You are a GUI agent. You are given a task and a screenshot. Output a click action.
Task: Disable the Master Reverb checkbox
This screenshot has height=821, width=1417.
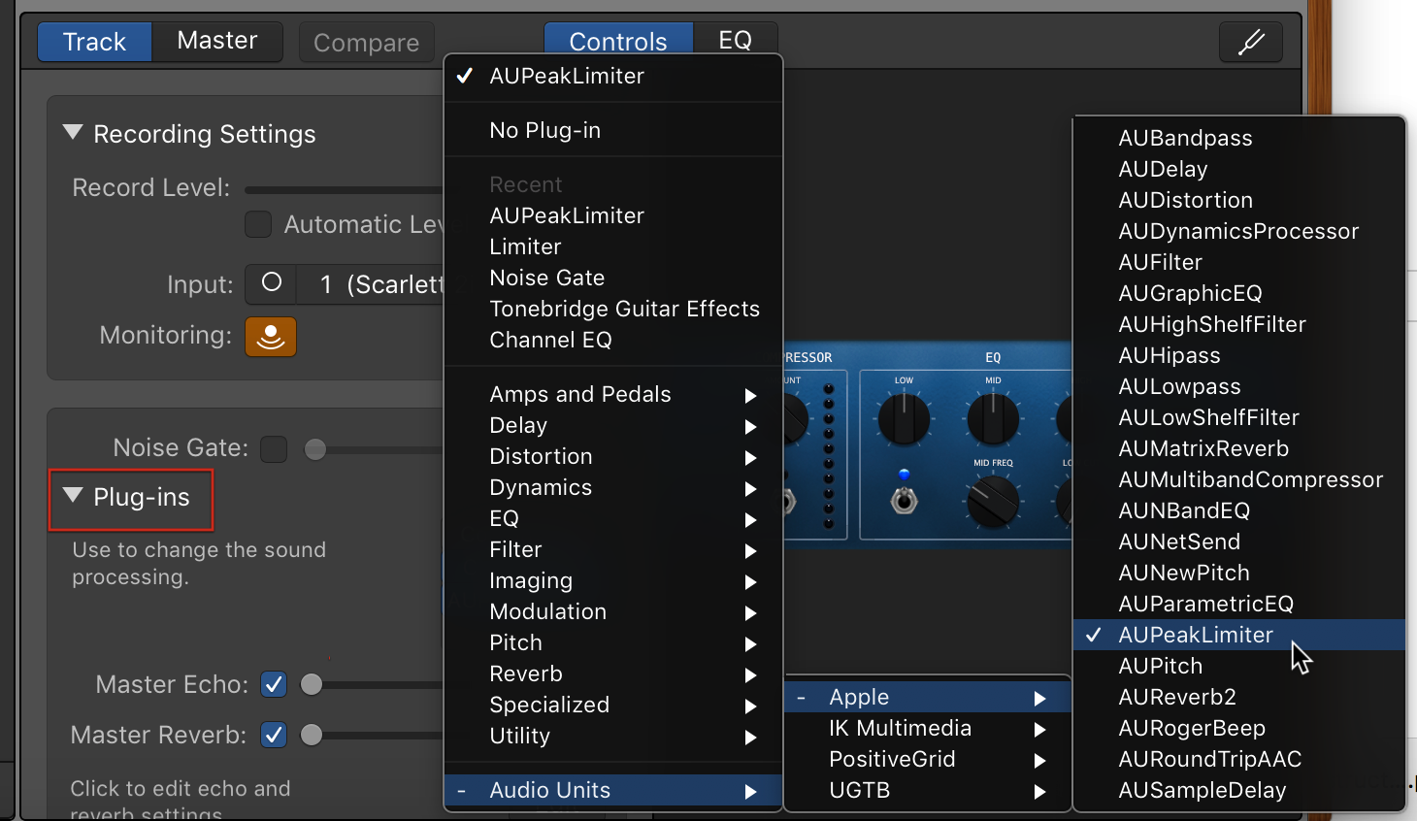coord(275,735)
